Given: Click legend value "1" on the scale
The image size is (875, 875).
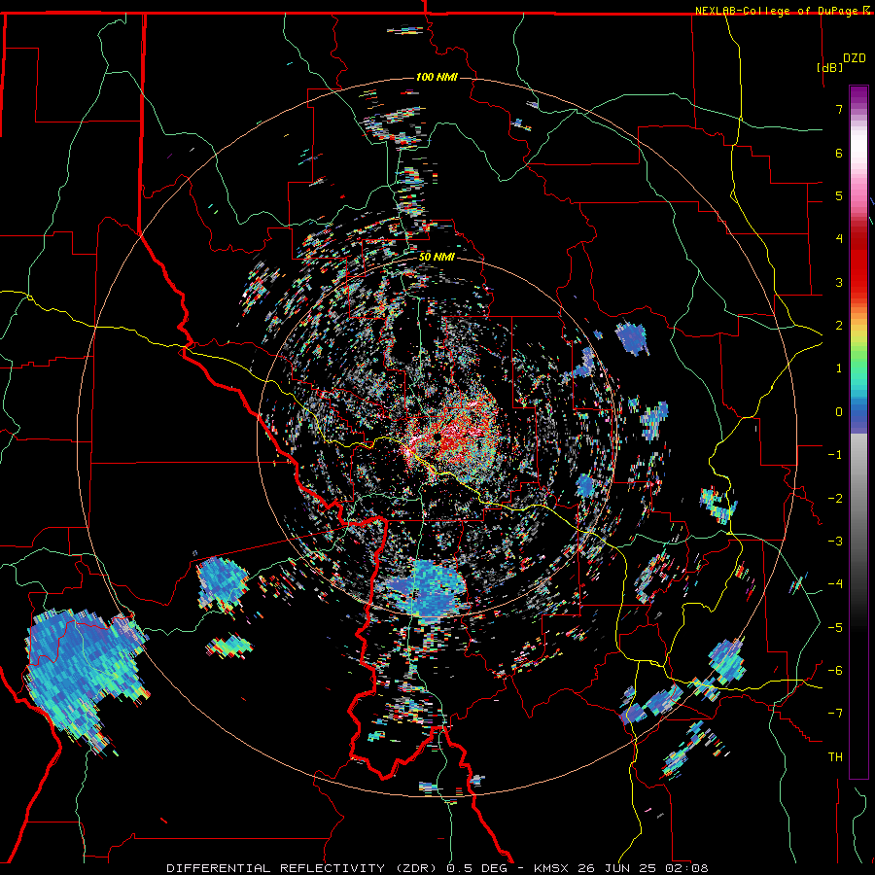Looking at the screenshot, I should click(x=839, y=368).
